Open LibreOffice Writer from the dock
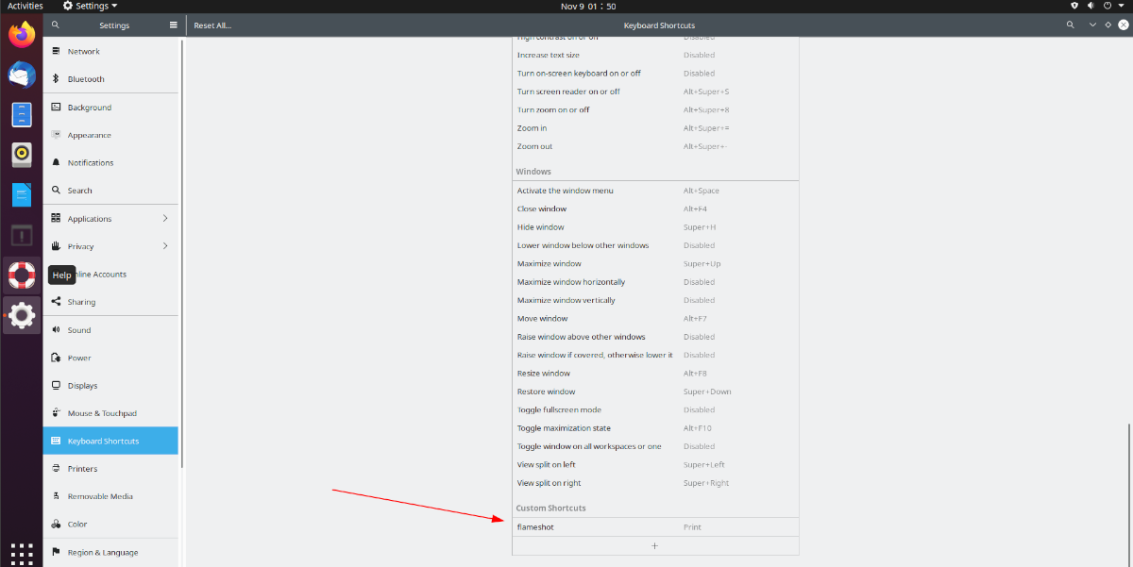 [x=22, y=194]
